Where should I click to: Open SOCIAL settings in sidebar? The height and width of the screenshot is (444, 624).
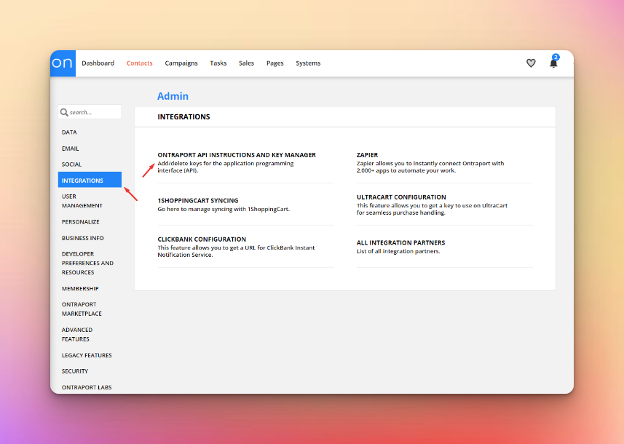click(x=71, y=164)
